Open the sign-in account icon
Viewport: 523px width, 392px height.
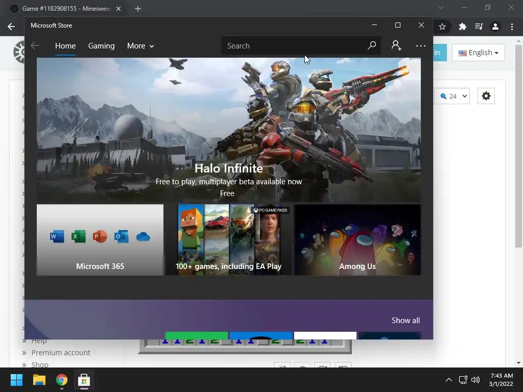[396, 45]
